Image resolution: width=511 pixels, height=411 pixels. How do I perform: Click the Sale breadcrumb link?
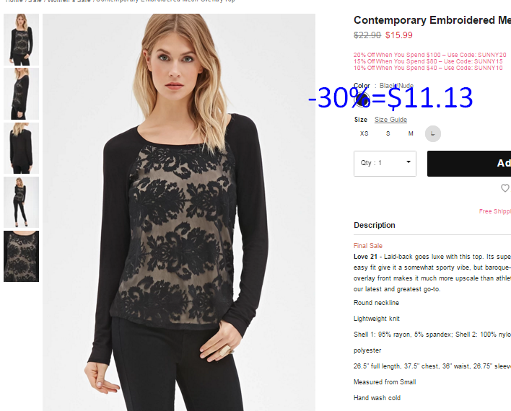pos(35,1)
